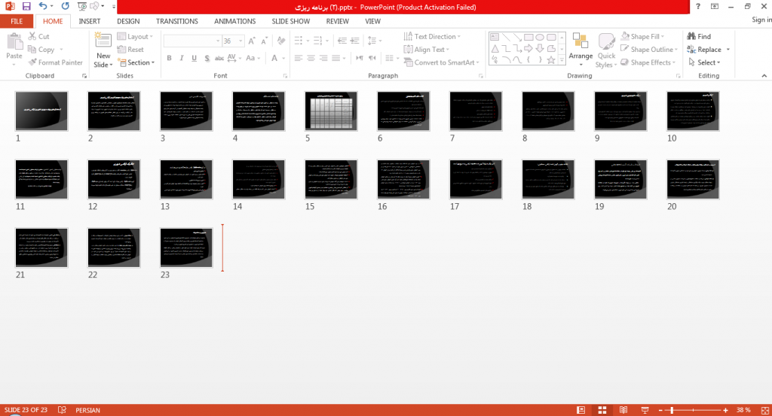This screenshot has height=416, width=772.
Task: Click the Save icon in quick access toolbar
Action: click(x=26, y=6)
